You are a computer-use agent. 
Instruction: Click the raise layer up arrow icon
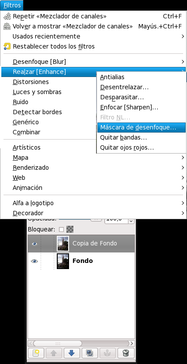point(54,353)
